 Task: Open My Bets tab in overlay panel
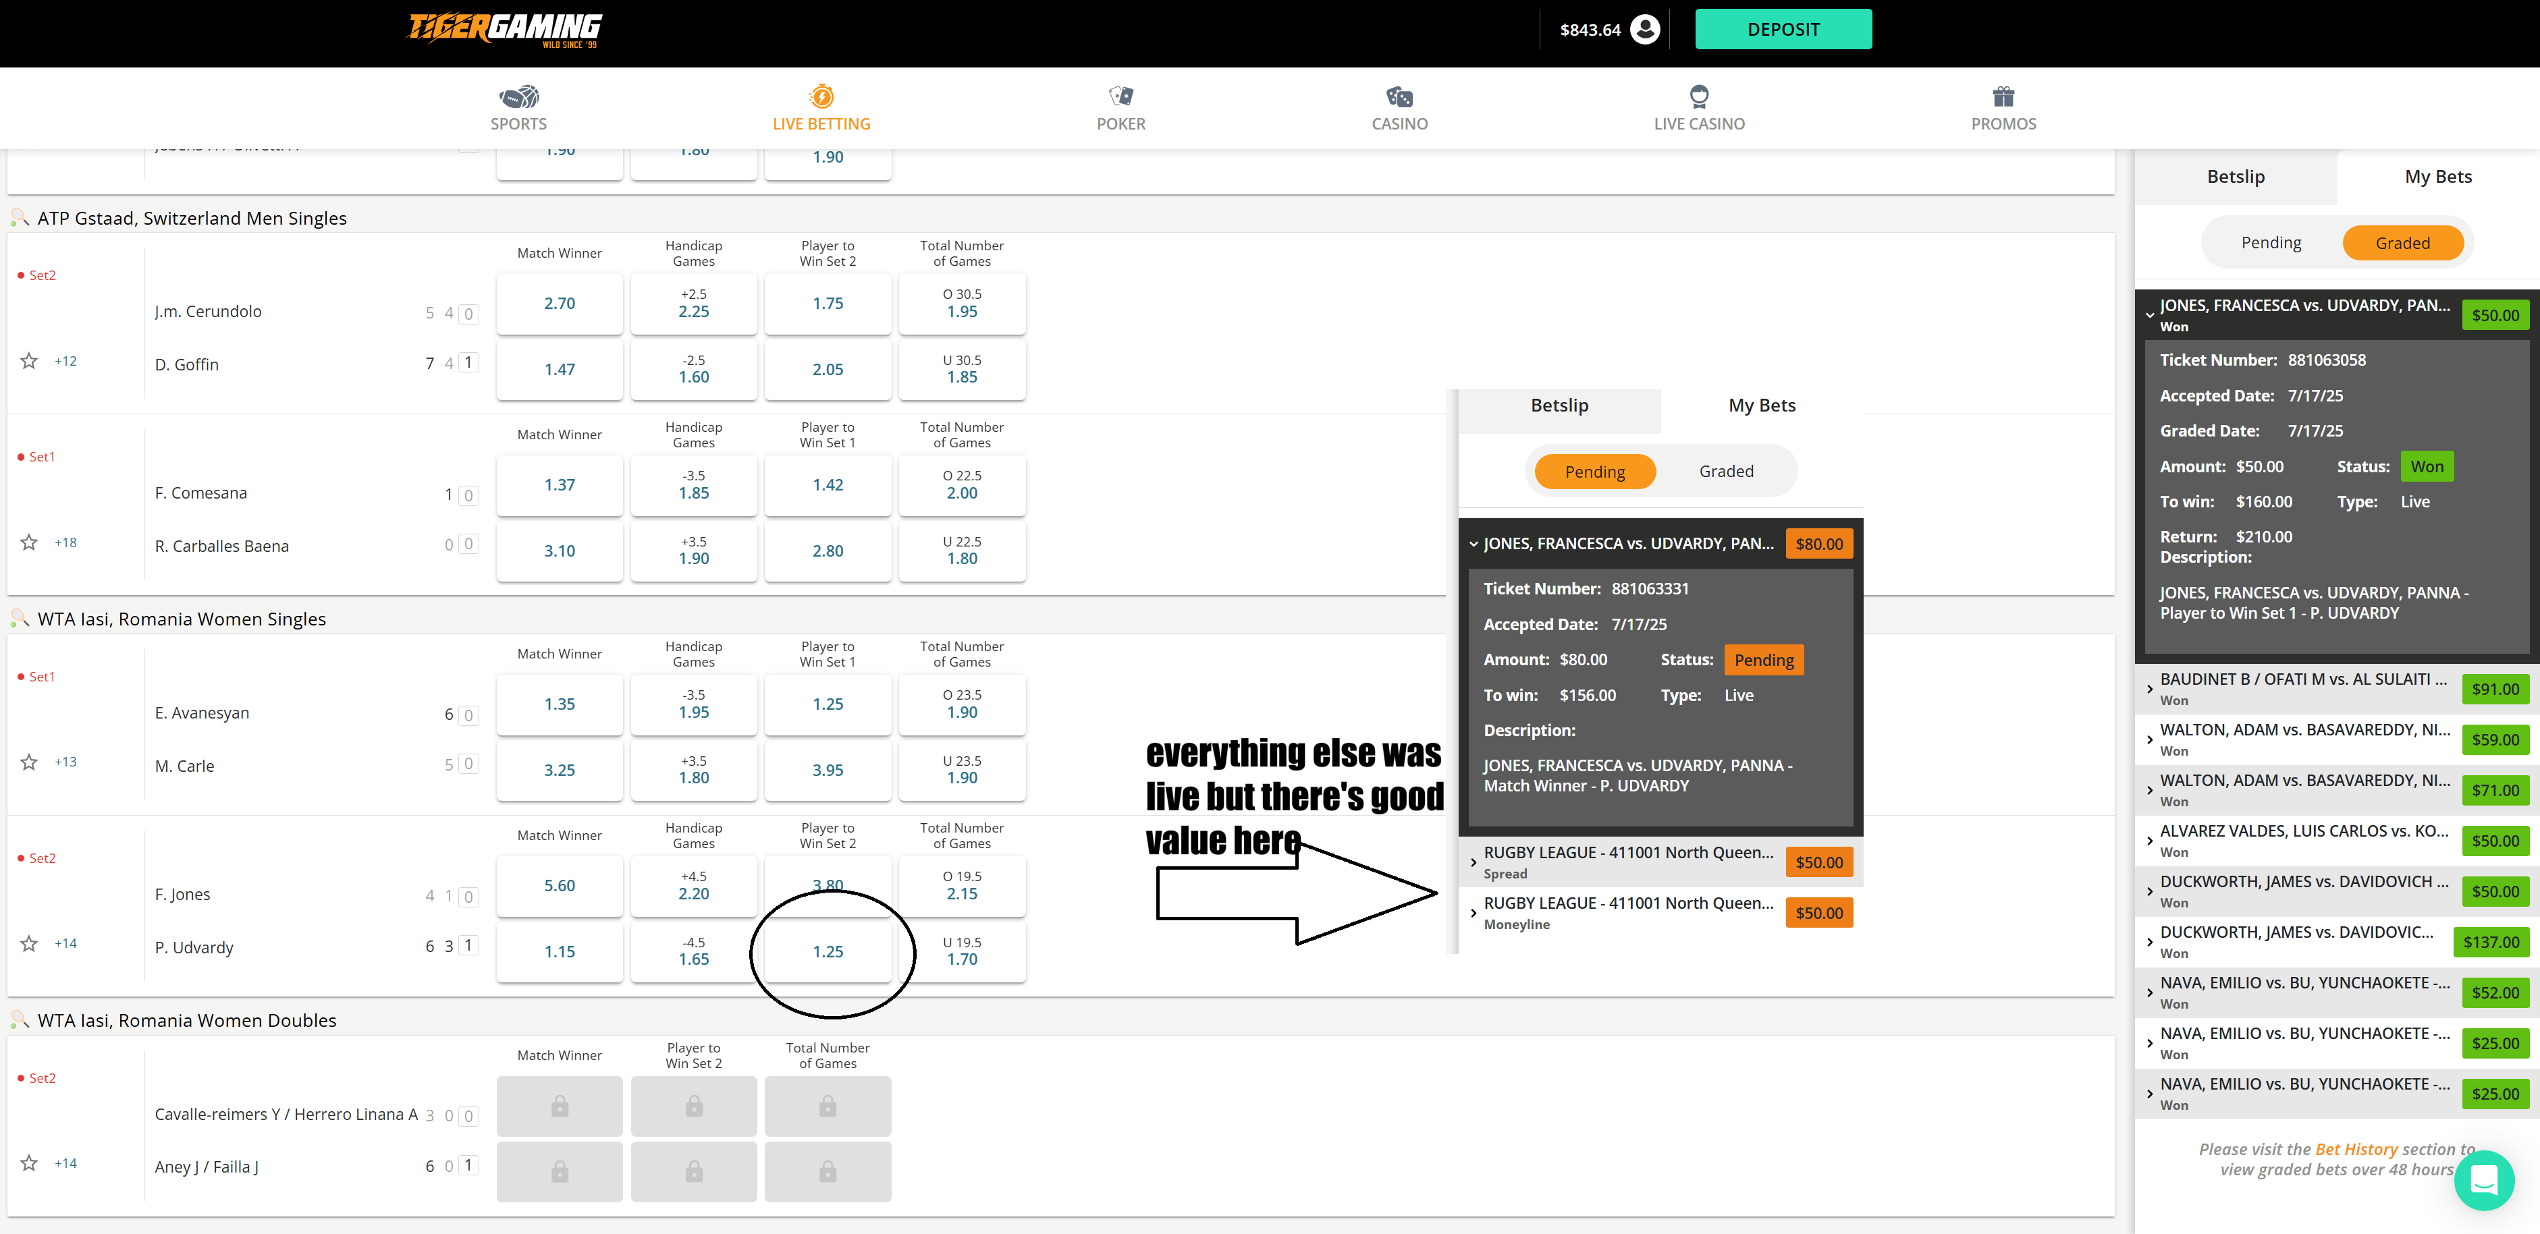coord(1761,405)
